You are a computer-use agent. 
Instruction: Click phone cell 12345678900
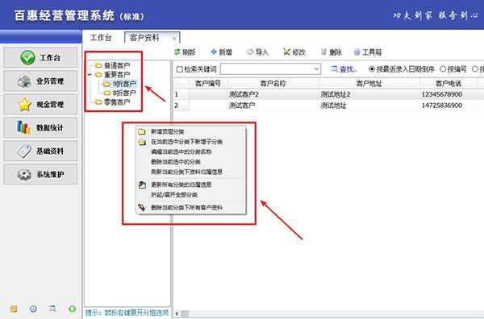449,94
